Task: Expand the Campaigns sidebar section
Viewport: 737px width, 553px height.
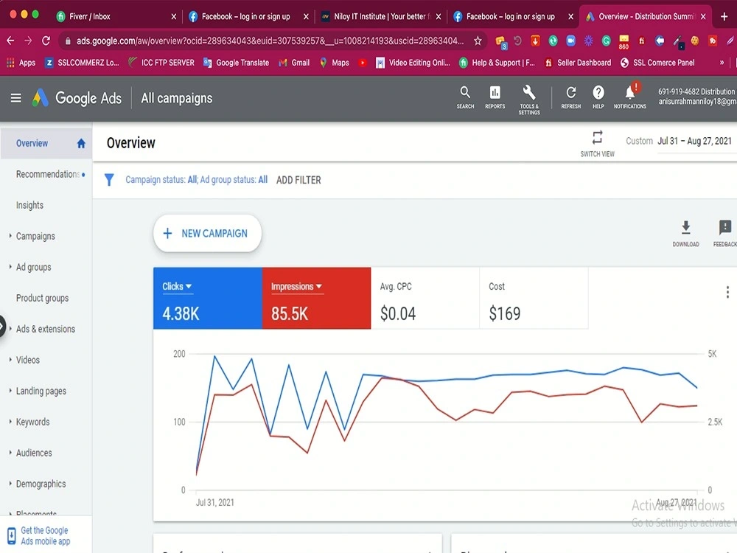Action: click(10, 236)
